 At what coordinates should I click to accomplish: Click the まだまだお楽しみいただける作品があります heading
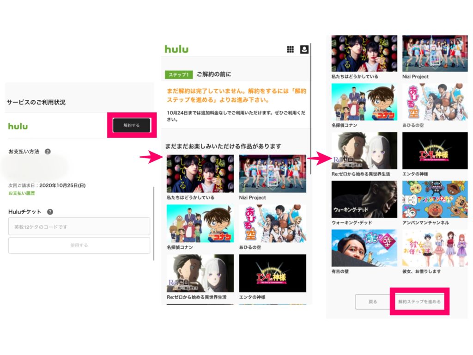click(223, 147)
